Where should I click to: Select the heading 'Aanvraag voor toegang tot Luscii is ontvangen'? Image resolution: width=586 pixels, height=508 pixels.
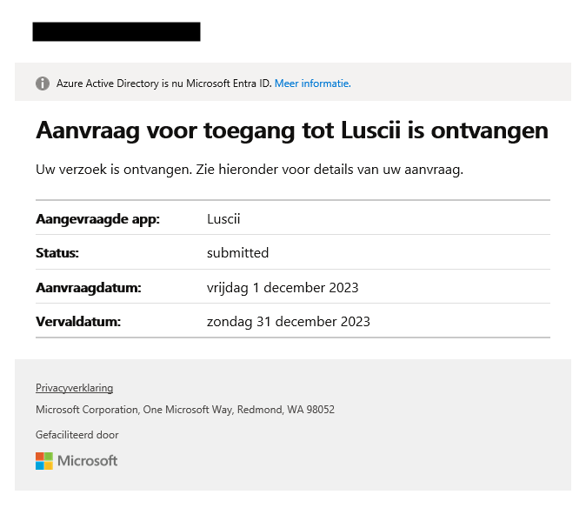point(292,130)
